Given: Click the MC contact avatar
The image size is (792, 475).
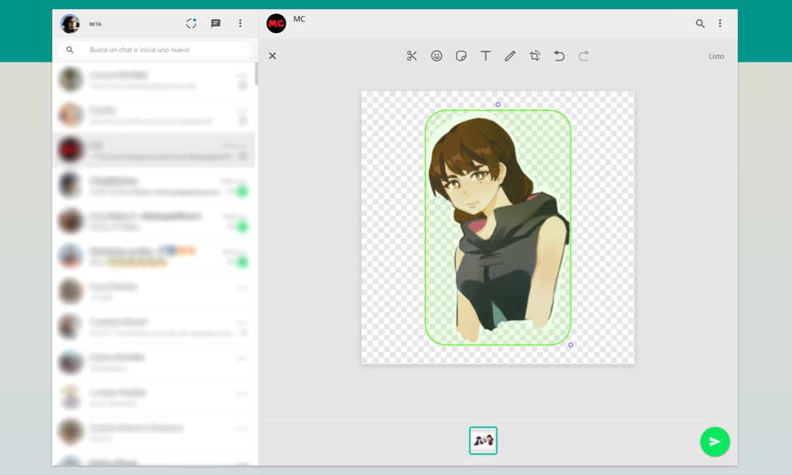Looking at the screenshot, I should (276, 24).
